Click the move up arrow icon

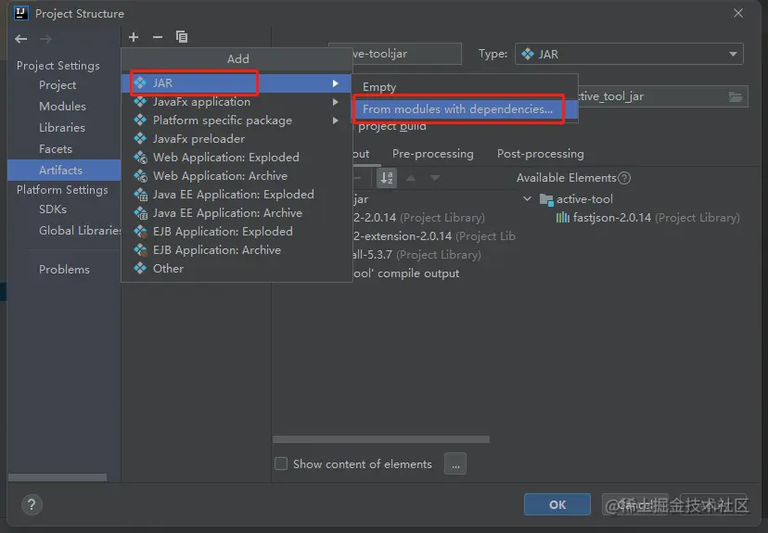point(411,178)
